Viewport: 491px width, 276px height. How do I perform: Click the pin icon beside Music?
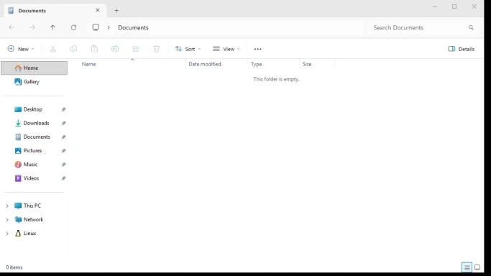pos(63,165)
